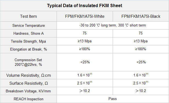The width and height of the screenshot is (169, 103).
Task: Select the 'Volume Resistivity, Ω.cm' row label
Action: (x=29, y=75)
